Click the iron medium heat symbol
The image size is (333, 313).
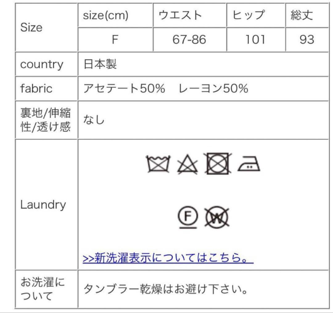coord(249,164)
